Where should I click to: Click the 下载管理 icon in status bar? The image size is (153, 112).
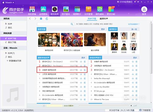[140, 110]
